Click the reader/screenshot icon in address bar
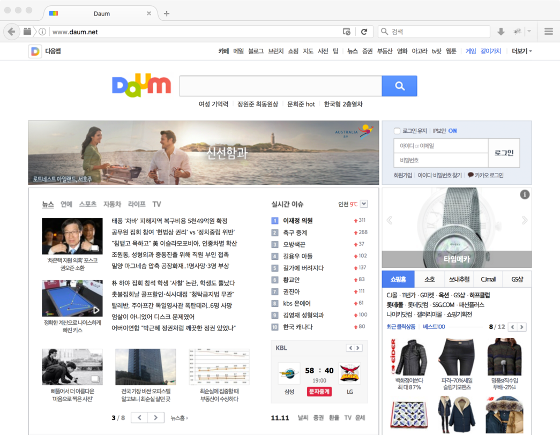This screenshot has height=435, width=560. [x=346, y=32]
